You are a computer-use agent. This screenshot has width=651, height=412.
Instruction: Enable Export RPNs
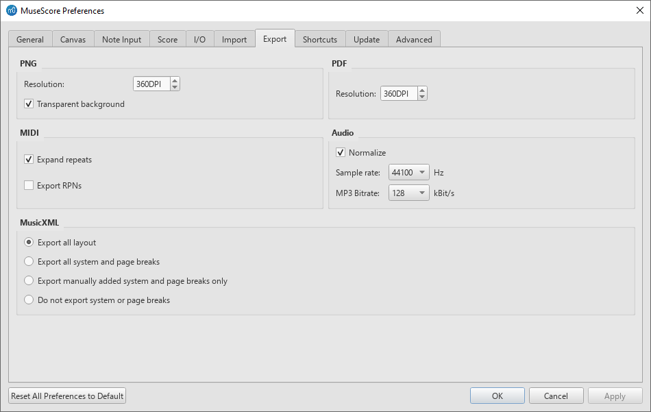point(28,185)
